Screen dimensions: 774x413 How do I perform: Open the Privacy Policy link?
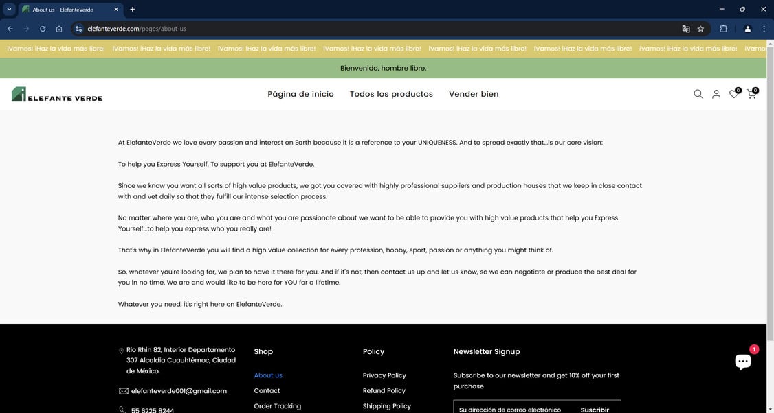pyautogui.click(x=384, y=375)
